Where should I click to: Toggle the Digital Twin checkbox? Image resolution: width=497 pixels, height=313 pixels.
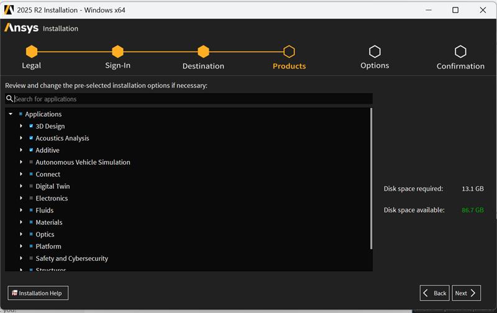click(x=31, y=186)
